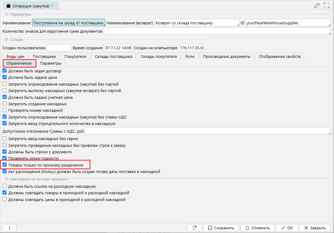This screenshot has width=334, height=233.
Task: Enable Запретить создание накладных checkbox
Action: coord(4,104)
